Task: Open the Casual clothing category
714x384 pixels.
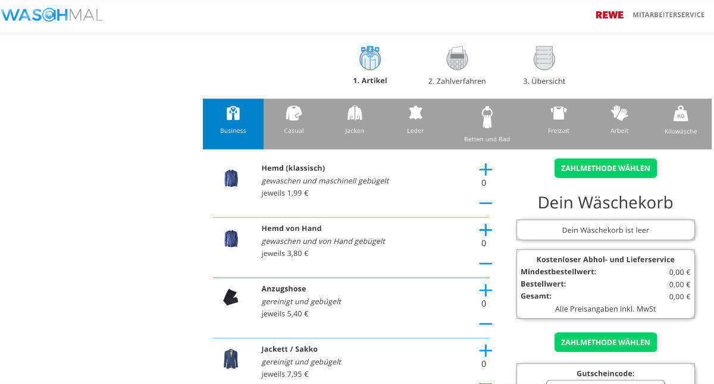Action: (294, 119)
